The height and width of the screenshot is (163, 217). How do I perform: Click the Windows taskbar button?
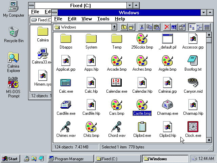[x=165, y=159]
